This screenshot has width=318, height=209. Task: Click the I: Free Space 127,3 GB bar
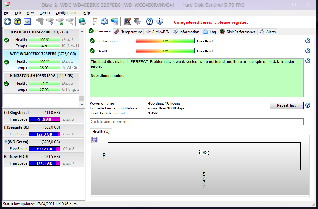coord(44,134)
